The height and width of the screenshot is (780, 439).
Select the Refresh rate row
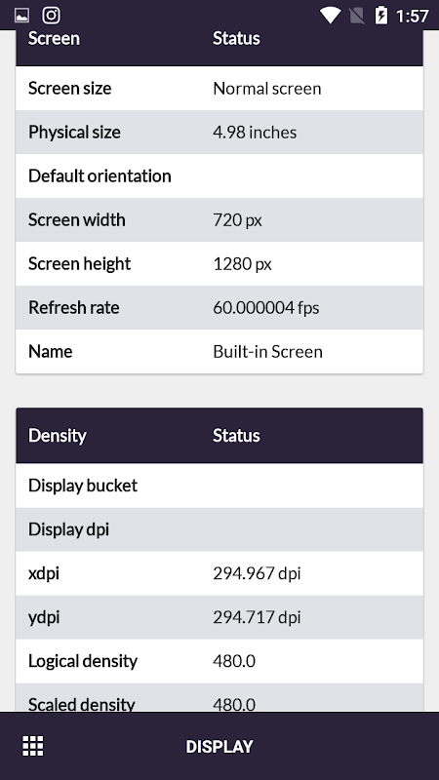point(219,307)
